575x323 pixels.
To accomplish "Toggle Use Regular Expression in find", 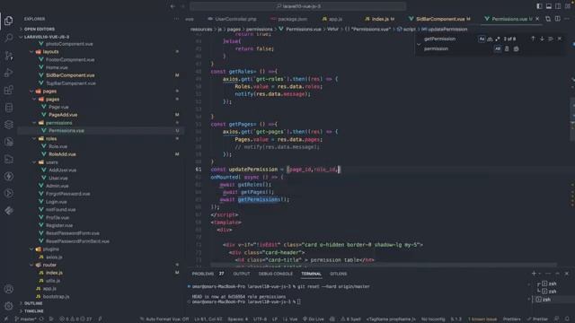I will [x=497, y=39].
